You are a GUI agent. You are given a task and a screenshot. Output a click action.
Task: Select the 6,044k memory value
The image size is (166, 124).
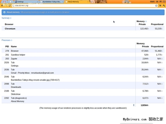click(x=146, y=77)
